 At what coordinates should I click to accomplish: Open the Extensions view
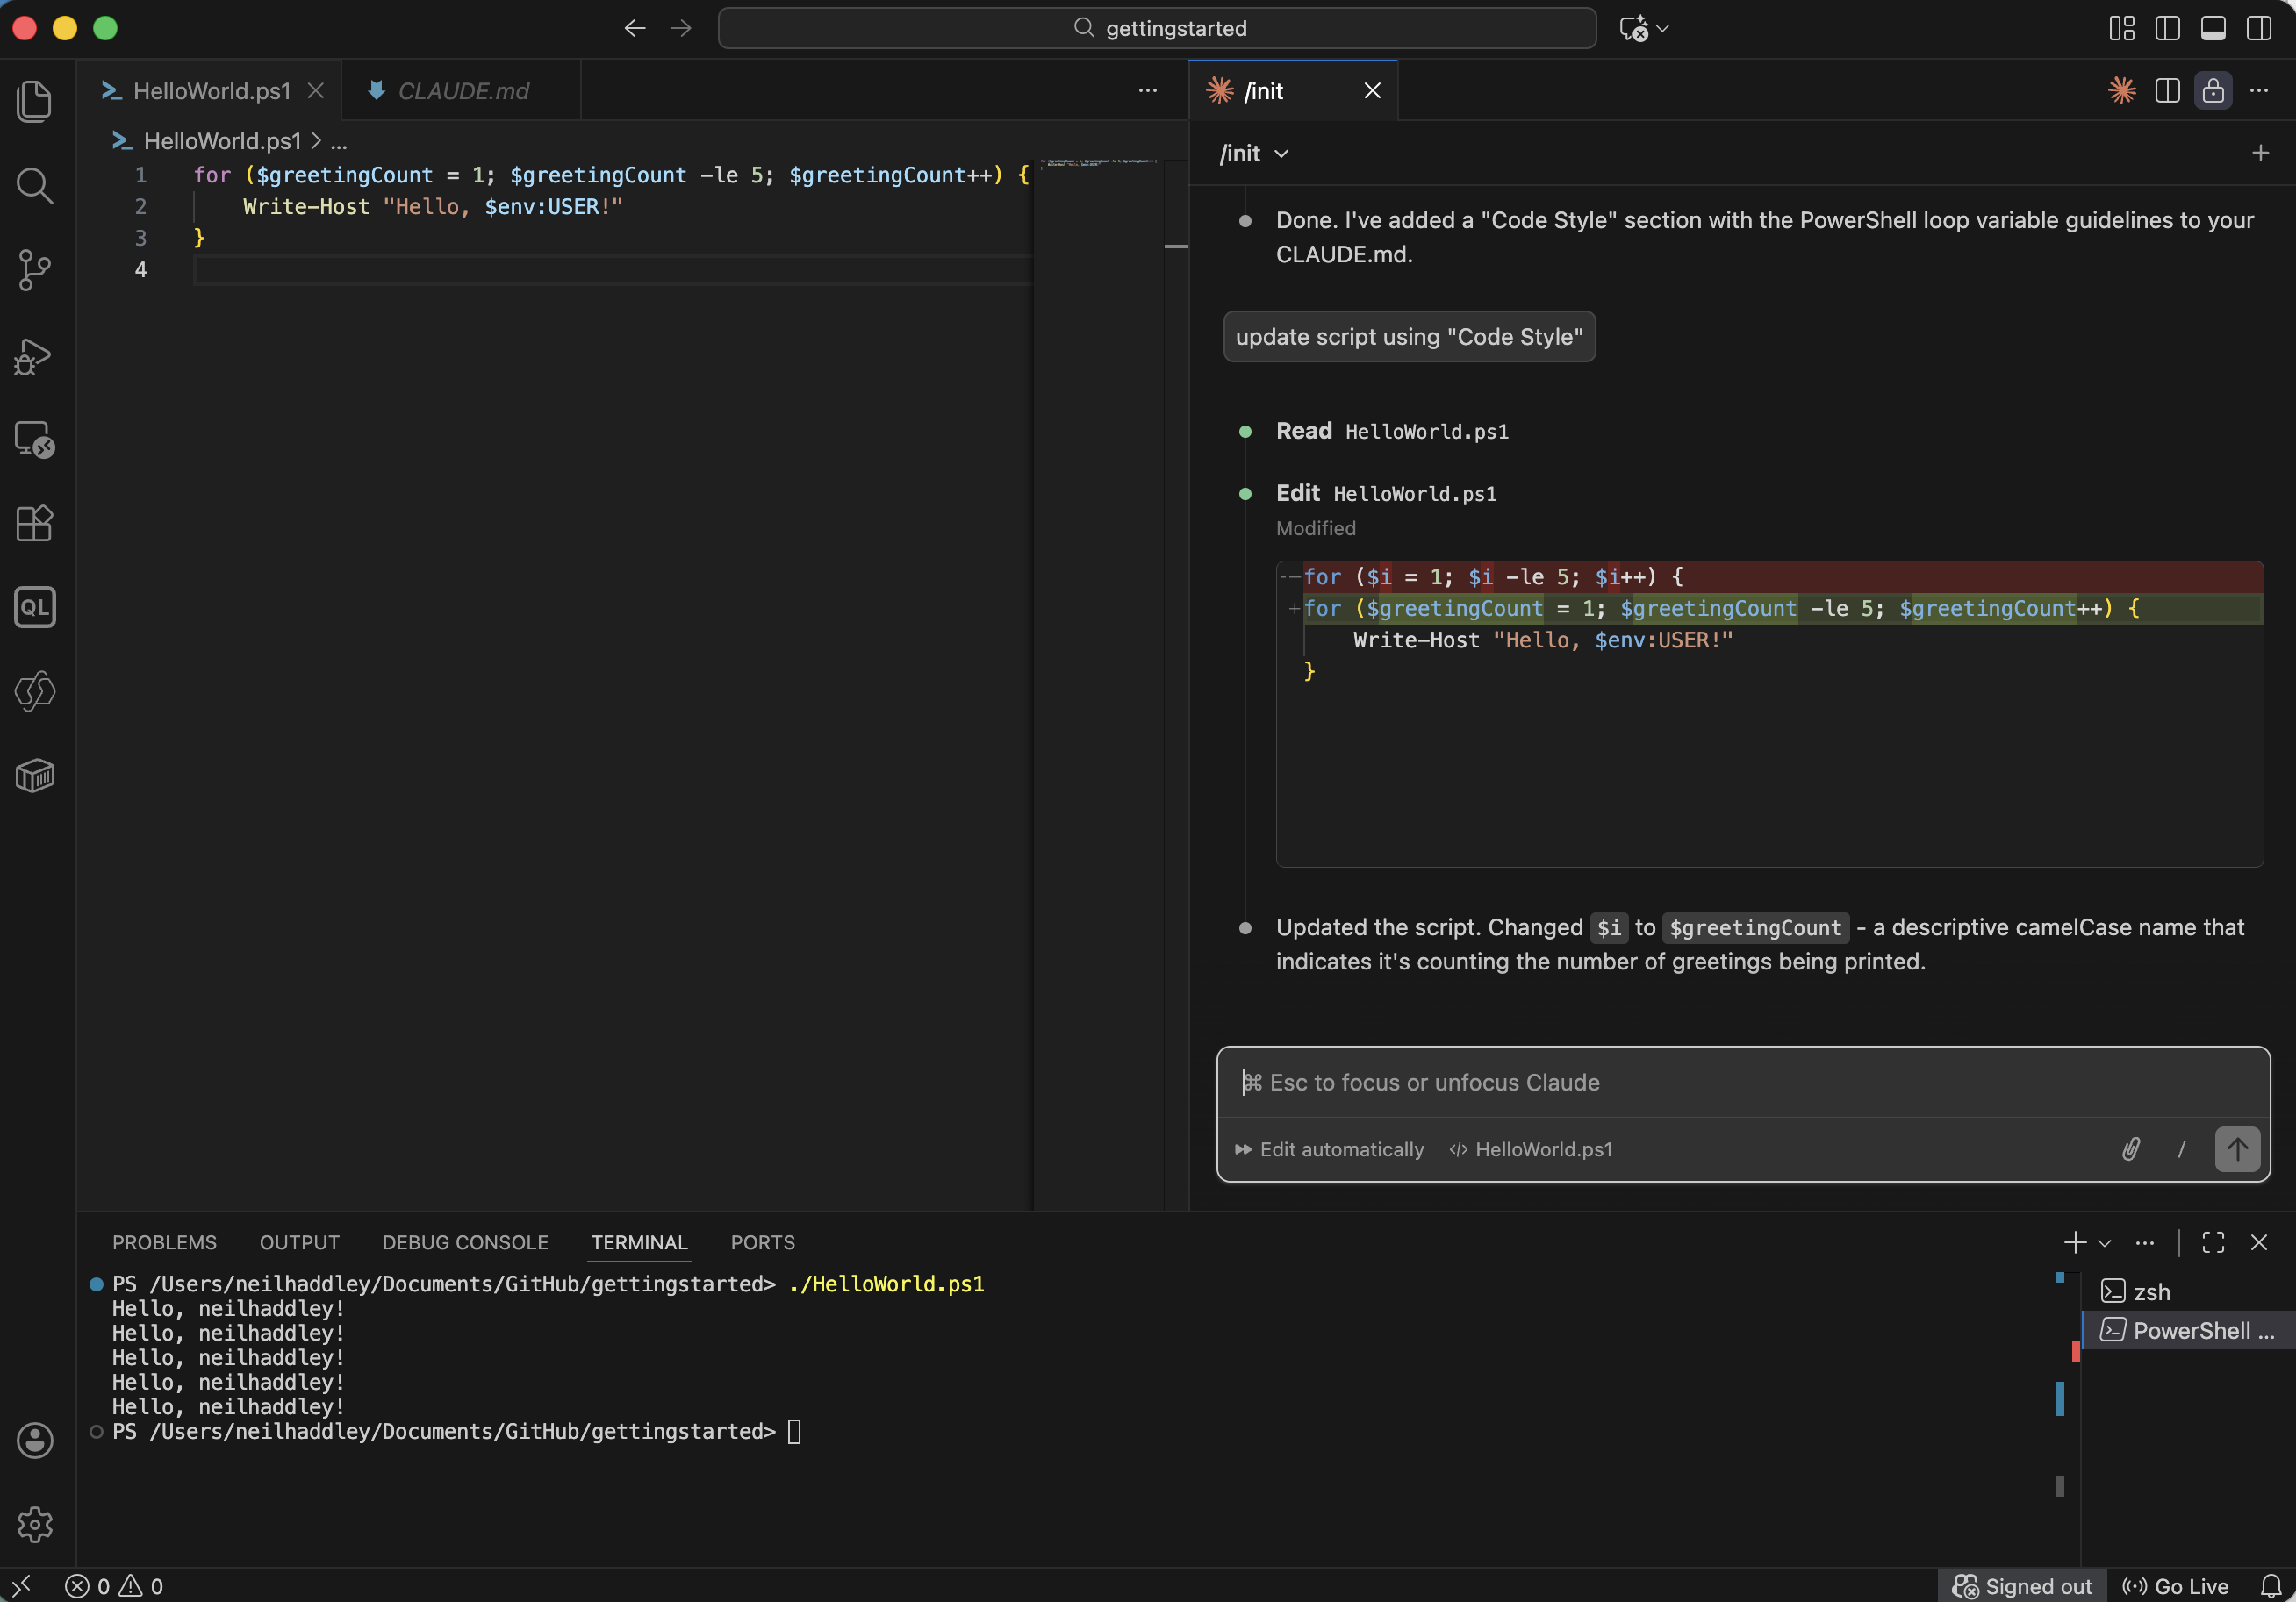point(34,524)
